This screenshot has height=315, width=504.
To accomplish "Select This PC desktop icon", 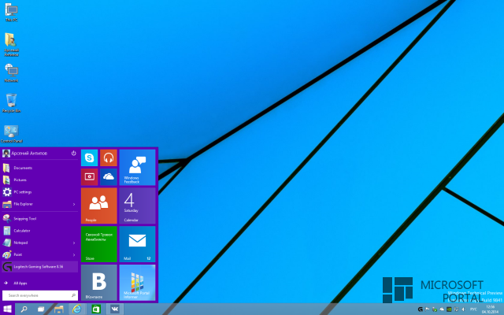I will (12, 13).
